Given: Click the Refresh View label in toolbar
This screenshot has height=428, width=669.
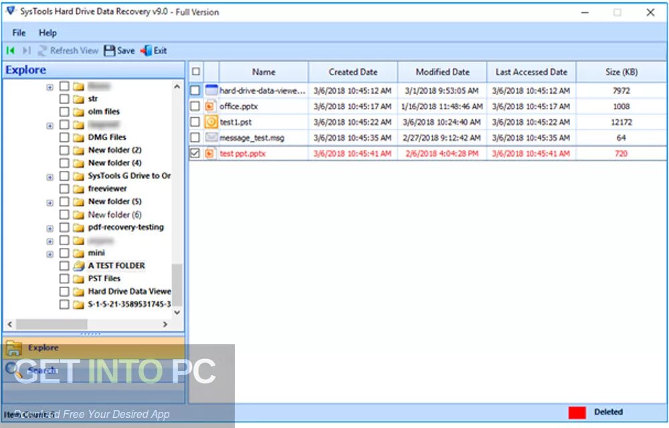Looking at the screenshot, I should 74,50.
